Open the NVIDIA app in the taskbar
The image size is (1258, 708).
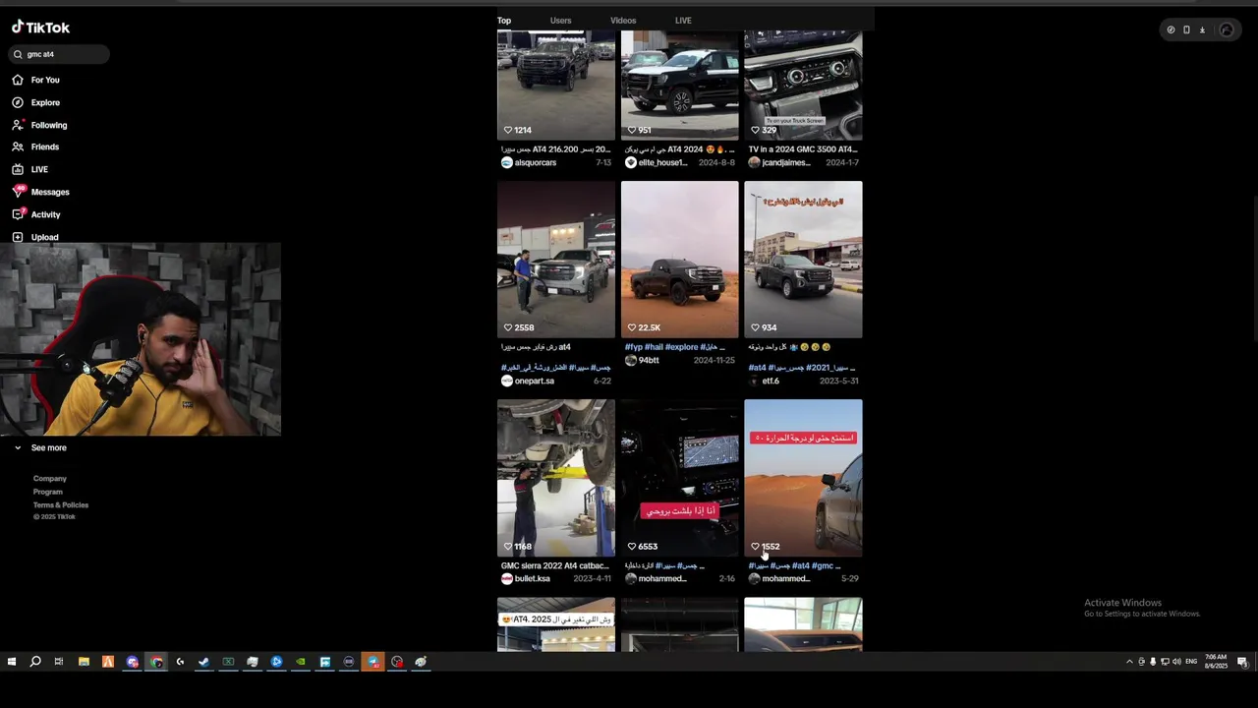[301, 662]
